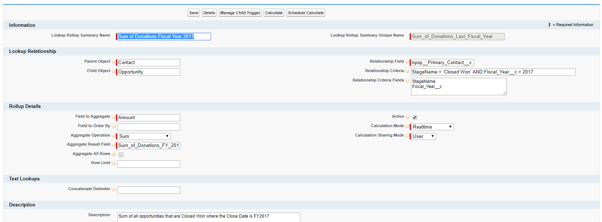Click help icon next to Row Limit
Image resolution: width=602 pixels, height=222 pixels.
click(113, 163)
